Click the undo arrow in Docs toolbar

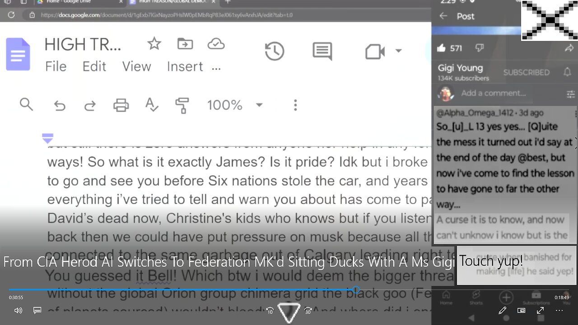coord(59,106)
